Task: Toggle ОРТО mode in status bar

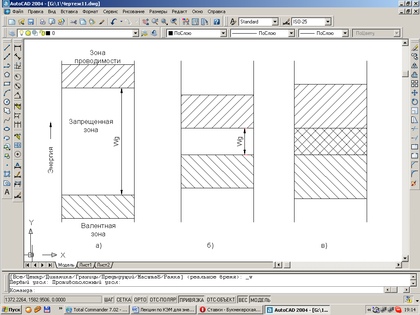Action: pyautogui.click(x=140, y=300)
